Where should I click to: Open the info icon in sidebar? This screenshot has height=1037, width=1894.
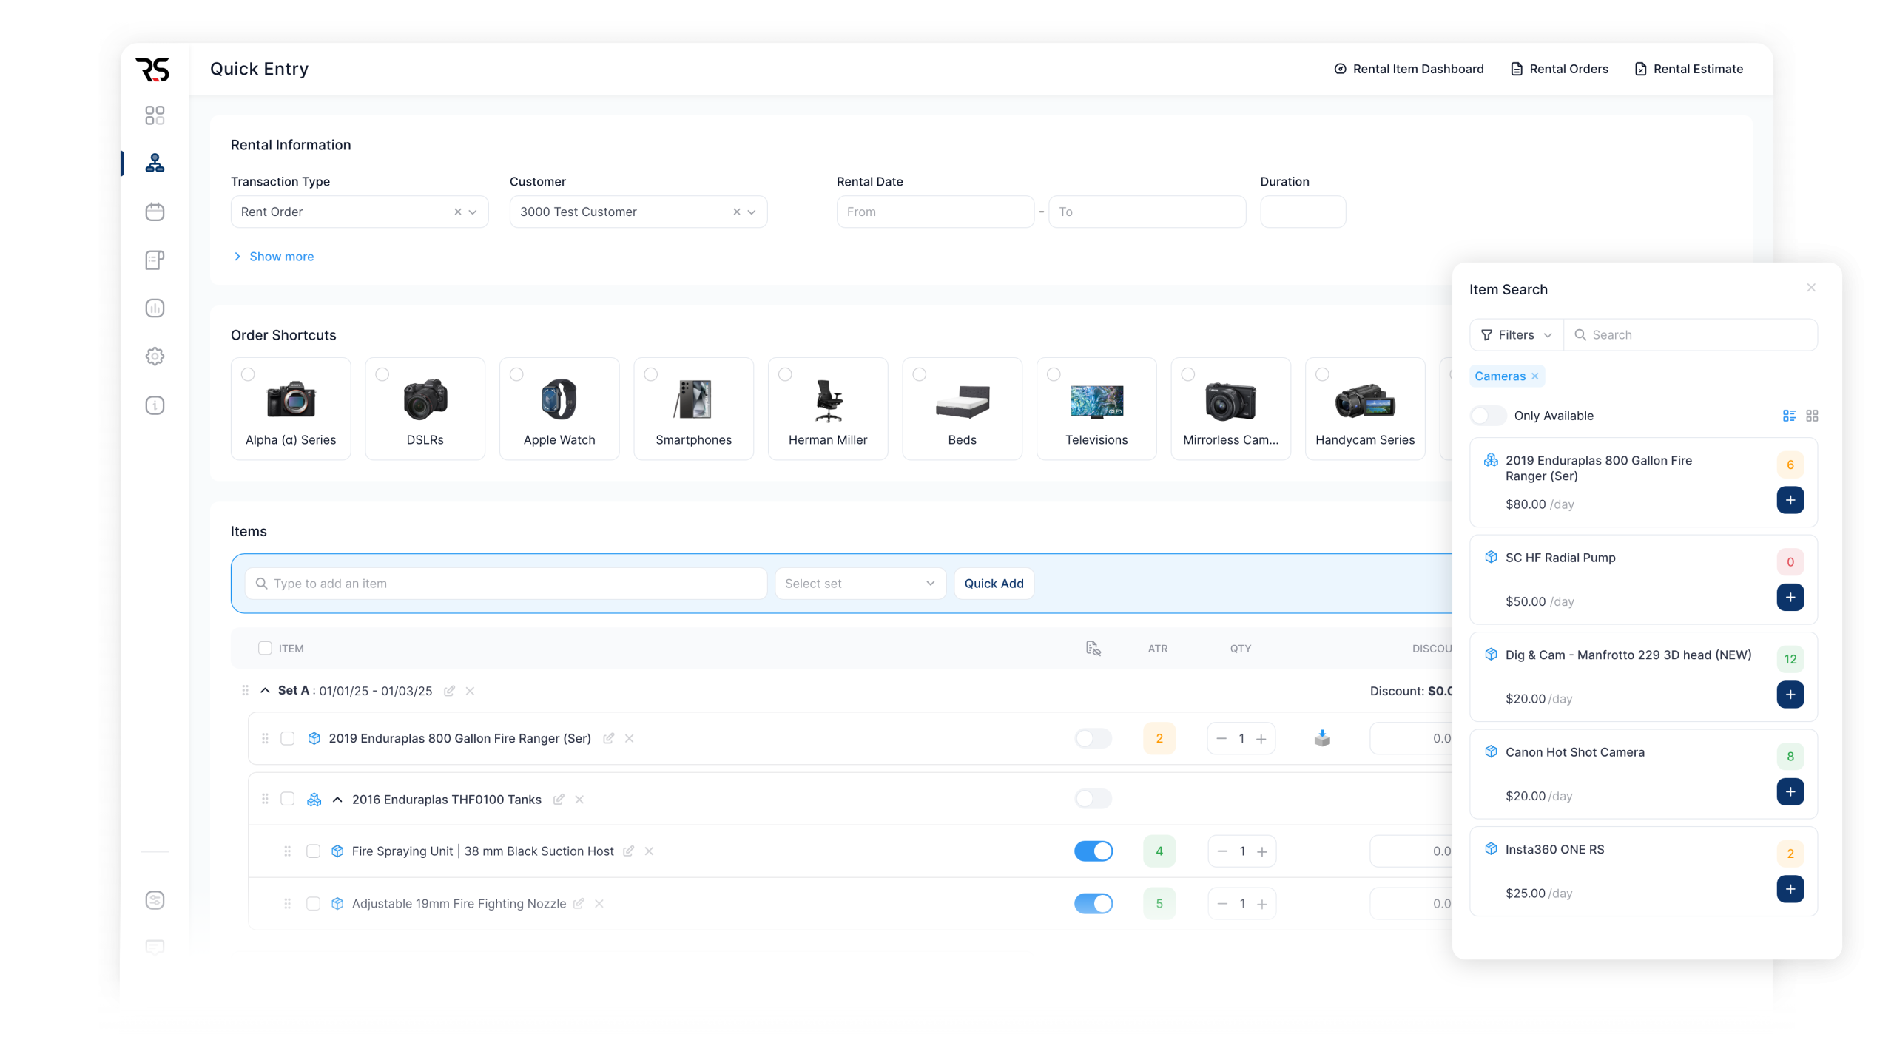coord(155,405)
